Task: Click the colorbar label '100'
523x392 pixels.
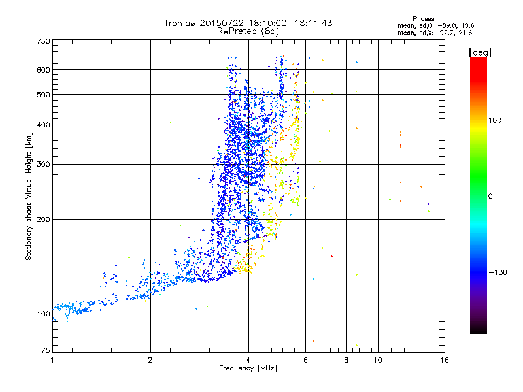Action: pos(495,120)
